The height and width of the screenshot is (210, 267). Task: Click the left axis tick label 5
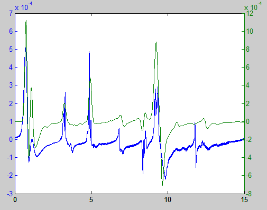click(11, 49)
